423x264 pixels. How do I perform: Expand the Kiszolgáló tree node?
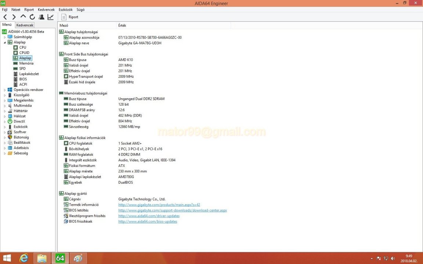[x=4, y=95]
